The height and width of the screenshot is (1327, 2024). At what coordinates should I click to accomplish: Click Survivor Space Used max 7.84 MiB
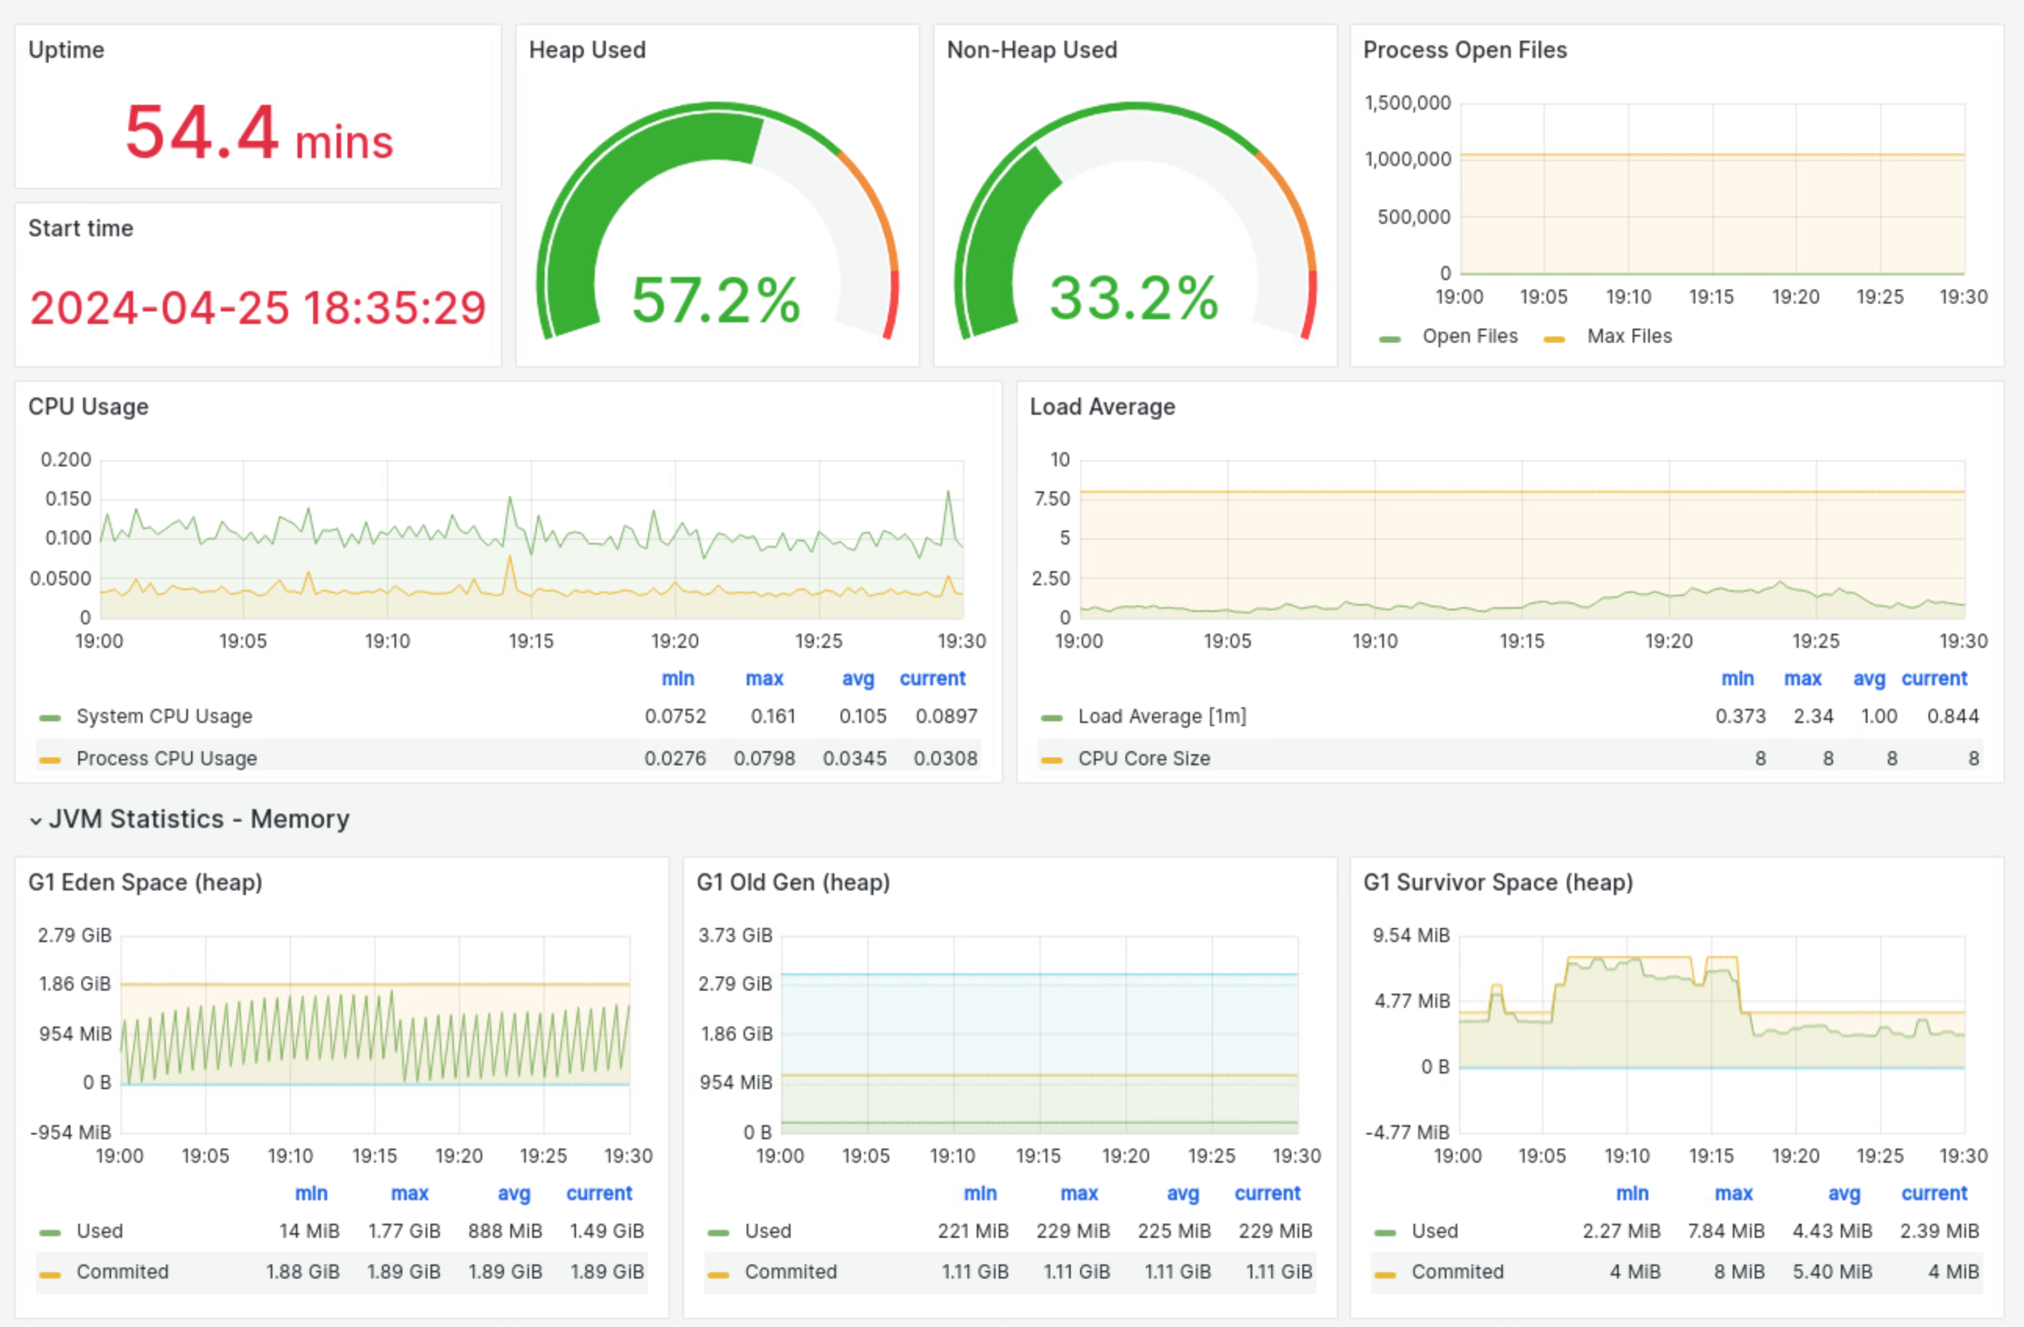pos(1726,1230)
